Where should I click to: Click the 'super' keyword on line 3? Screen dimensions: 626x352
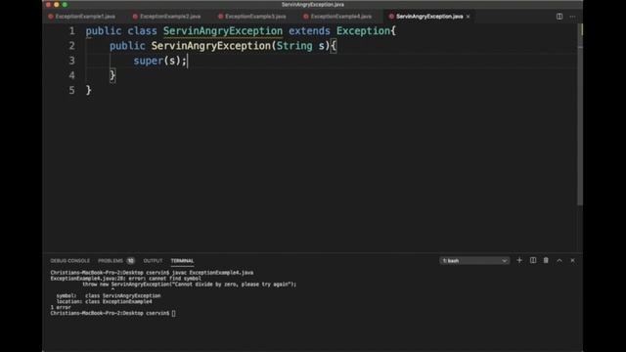[x=148, y=61]
